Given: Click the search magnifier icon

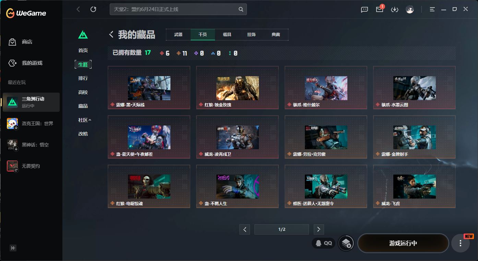Looking at the screenshot, I should coord(241,9).
